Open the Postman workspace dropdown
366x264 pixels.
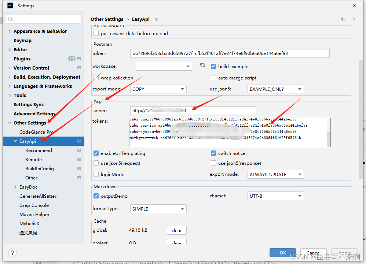tap(164, 66)
